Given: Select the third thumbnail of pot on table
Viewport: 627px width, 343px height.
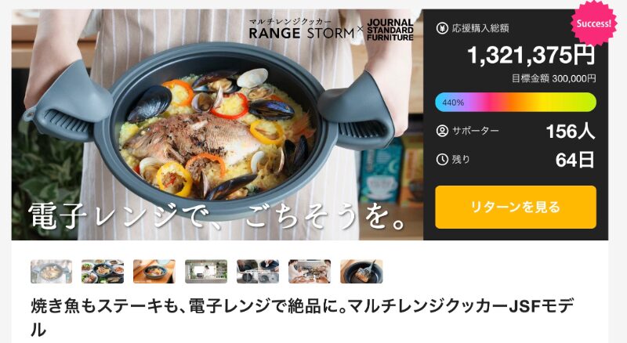Looking at the screenshot, I should coord(154,272).
